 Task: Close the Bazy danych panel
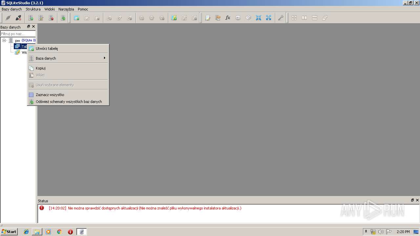coord(33,27)
